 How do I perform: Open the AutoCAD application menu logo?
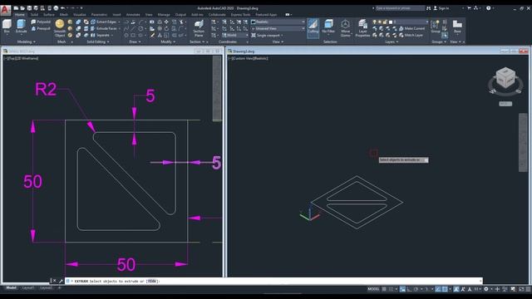point(6,10)
